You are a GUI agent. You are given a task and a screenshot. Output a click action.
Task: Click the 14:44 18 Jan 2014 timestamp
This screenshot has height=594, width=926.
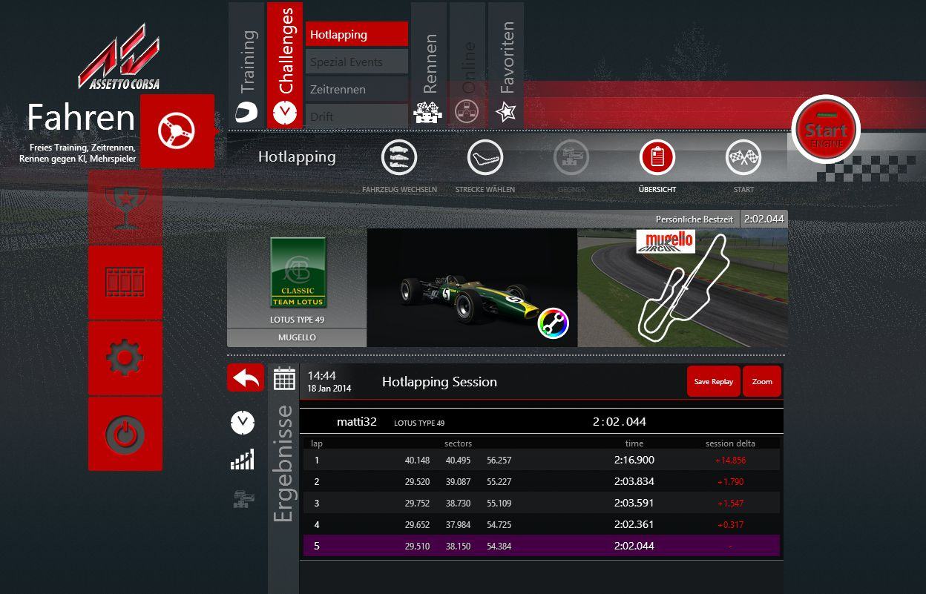click(329, 381)
